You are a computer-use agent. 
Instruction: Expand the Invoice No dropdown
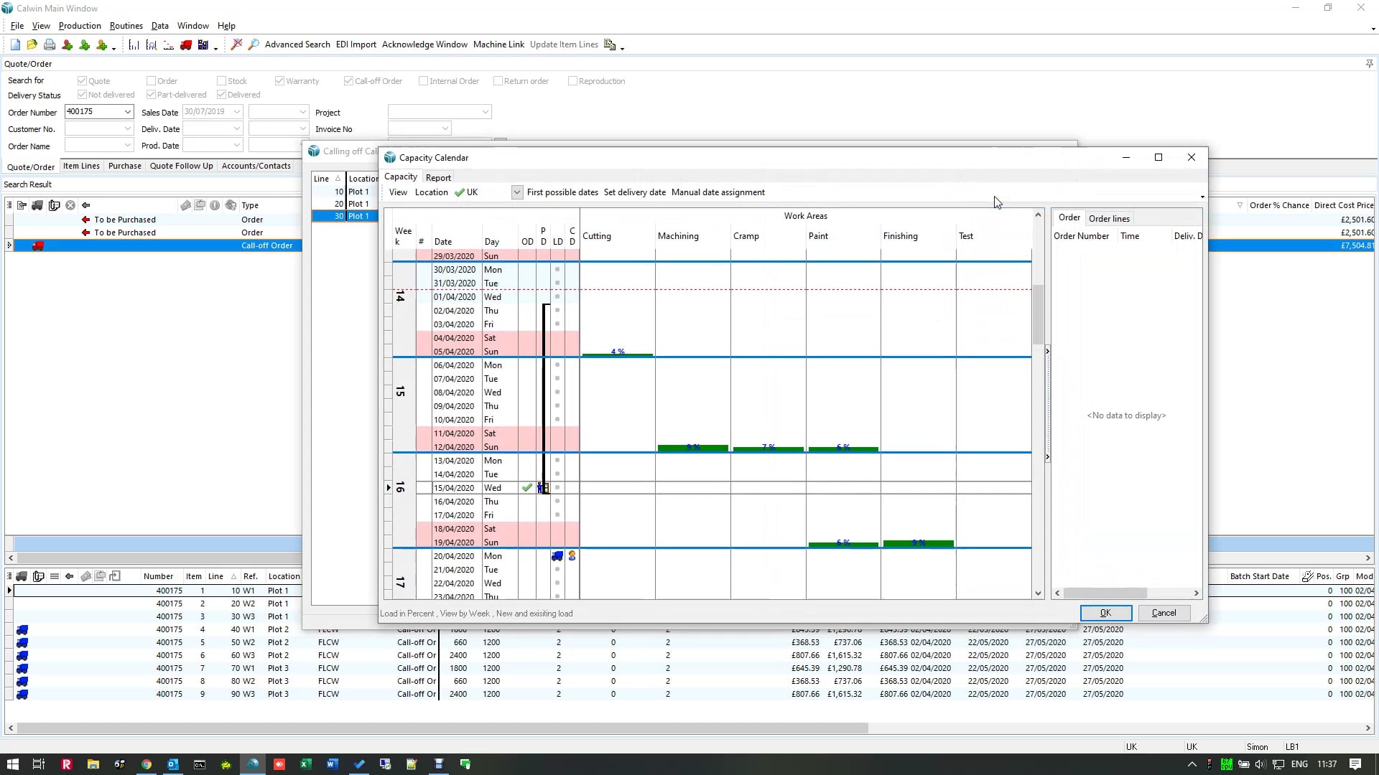click(x=445, y=129)
